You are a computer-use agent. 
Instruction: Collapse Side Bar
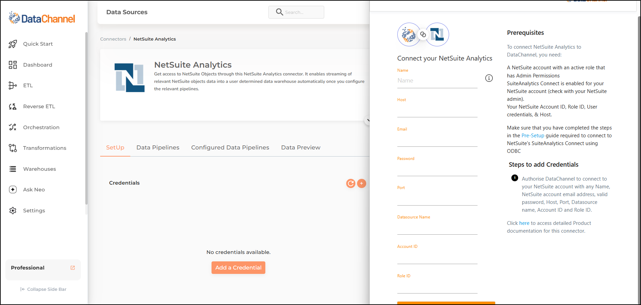point(43,289)
